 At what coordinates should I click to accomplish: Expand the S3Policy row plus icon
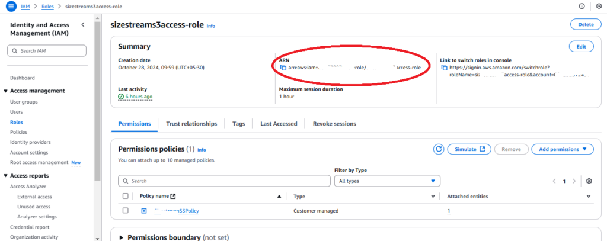(x=144, y=211)
